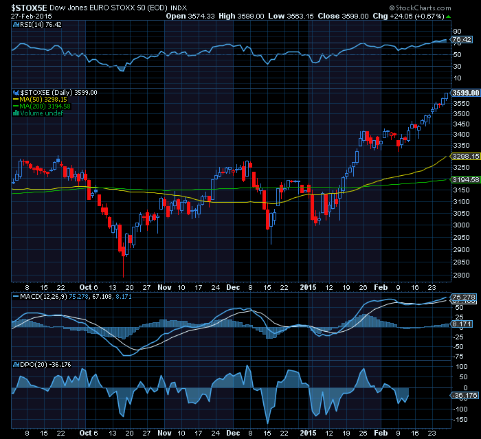This screenshot has height=439, width=481.
Task: Click the RSI 90 level axis label
Action: 457,32
